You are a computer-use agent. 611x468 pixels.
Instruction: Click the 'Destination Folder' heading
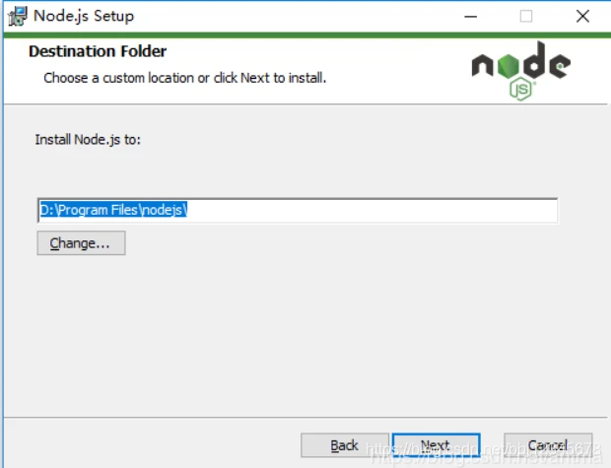coord(98,51)
